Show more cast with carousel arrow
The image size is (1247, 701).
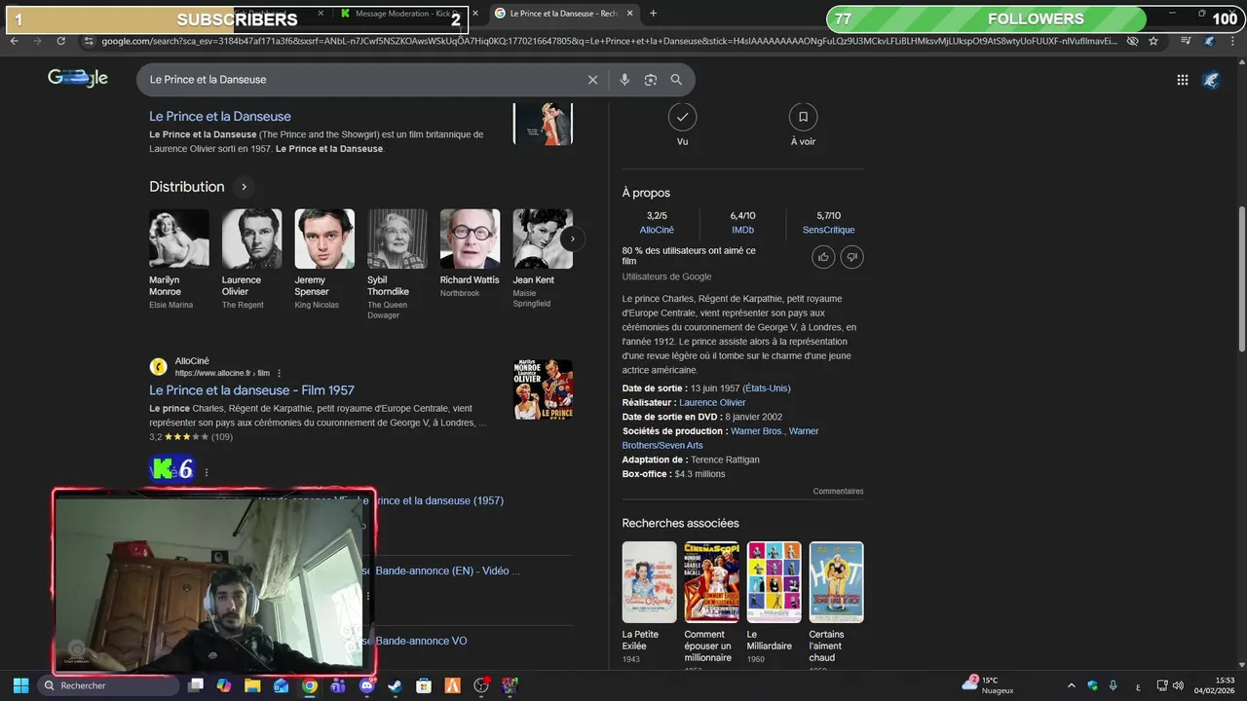(573, 239)
